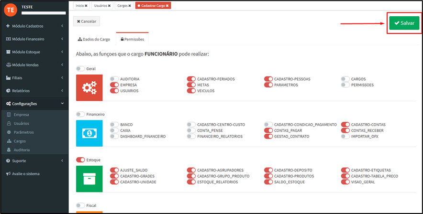The image size is (423, 214).
Task: Toggle the Geral group switch
Action: click(x=80, y=69)
